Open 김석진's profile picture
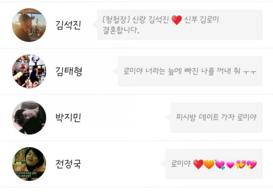Image resolution: width=273 pixels, height=192 pixels. (29, 25)
